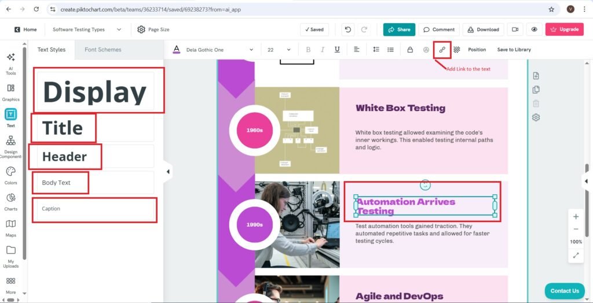Click the Download button
The height and width of the screenshot is (303, 593).
click(x=483, y=29)
